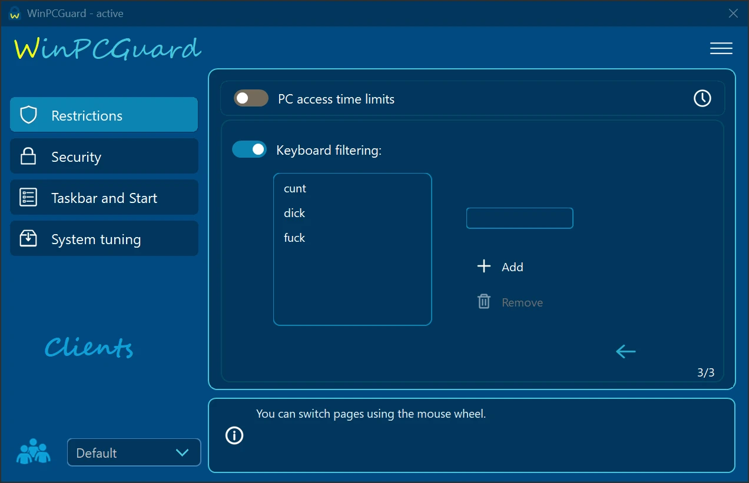Click the "WinPCGuard - active" window title
The height and width of the screenshot is (483, 749).
(75, 14)
